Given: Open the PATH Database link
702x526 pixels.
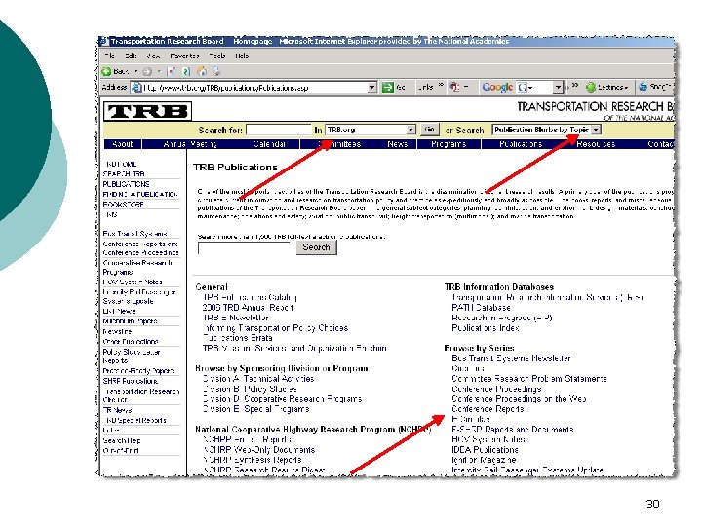Looking at the screenshot, I should pos(481,308).
